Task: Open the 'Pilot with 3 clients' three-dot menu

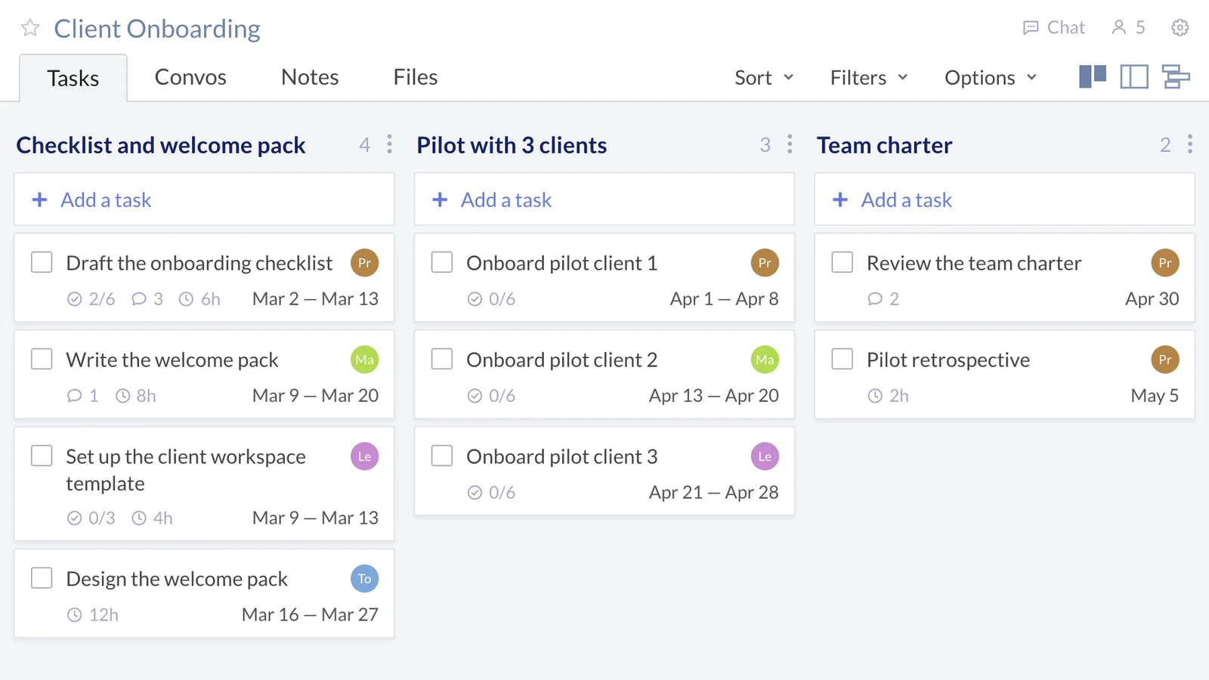Action: [790, 144]
